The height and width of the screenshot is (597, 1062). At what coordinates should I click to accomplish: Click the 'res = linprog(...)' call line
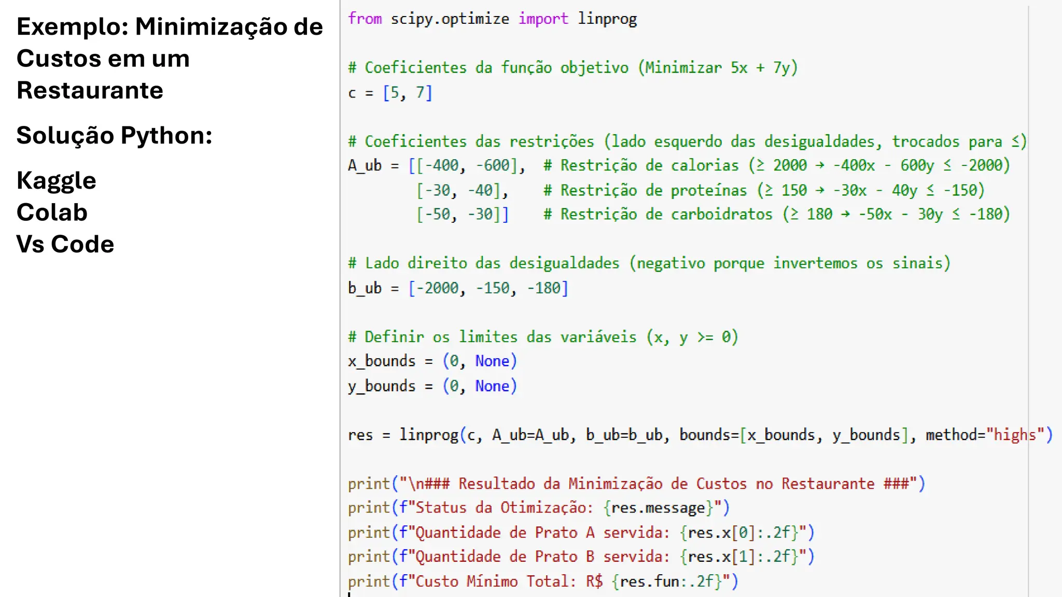coord(700,435)
